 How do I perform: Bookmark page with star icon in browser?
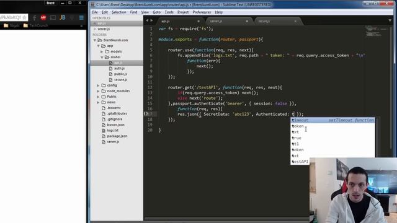(x=24, y=17)
